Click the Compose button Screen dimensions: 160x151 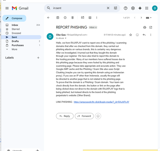tap(14, 18)
